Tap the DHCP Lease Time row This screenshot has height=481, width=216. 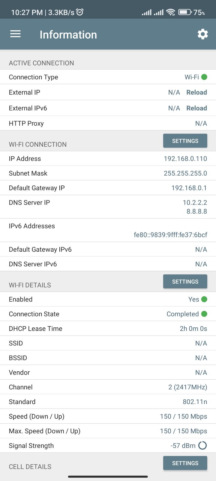[x=108, y=328]
